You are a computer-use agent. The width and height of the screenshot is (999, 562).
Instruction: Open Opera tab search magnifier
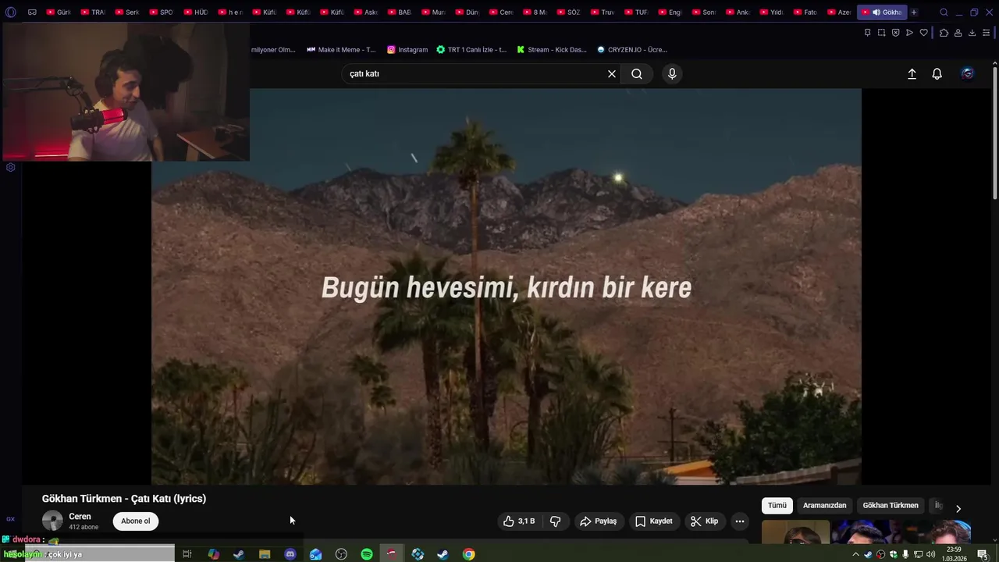pyautogui.click(x=944, y=12)
